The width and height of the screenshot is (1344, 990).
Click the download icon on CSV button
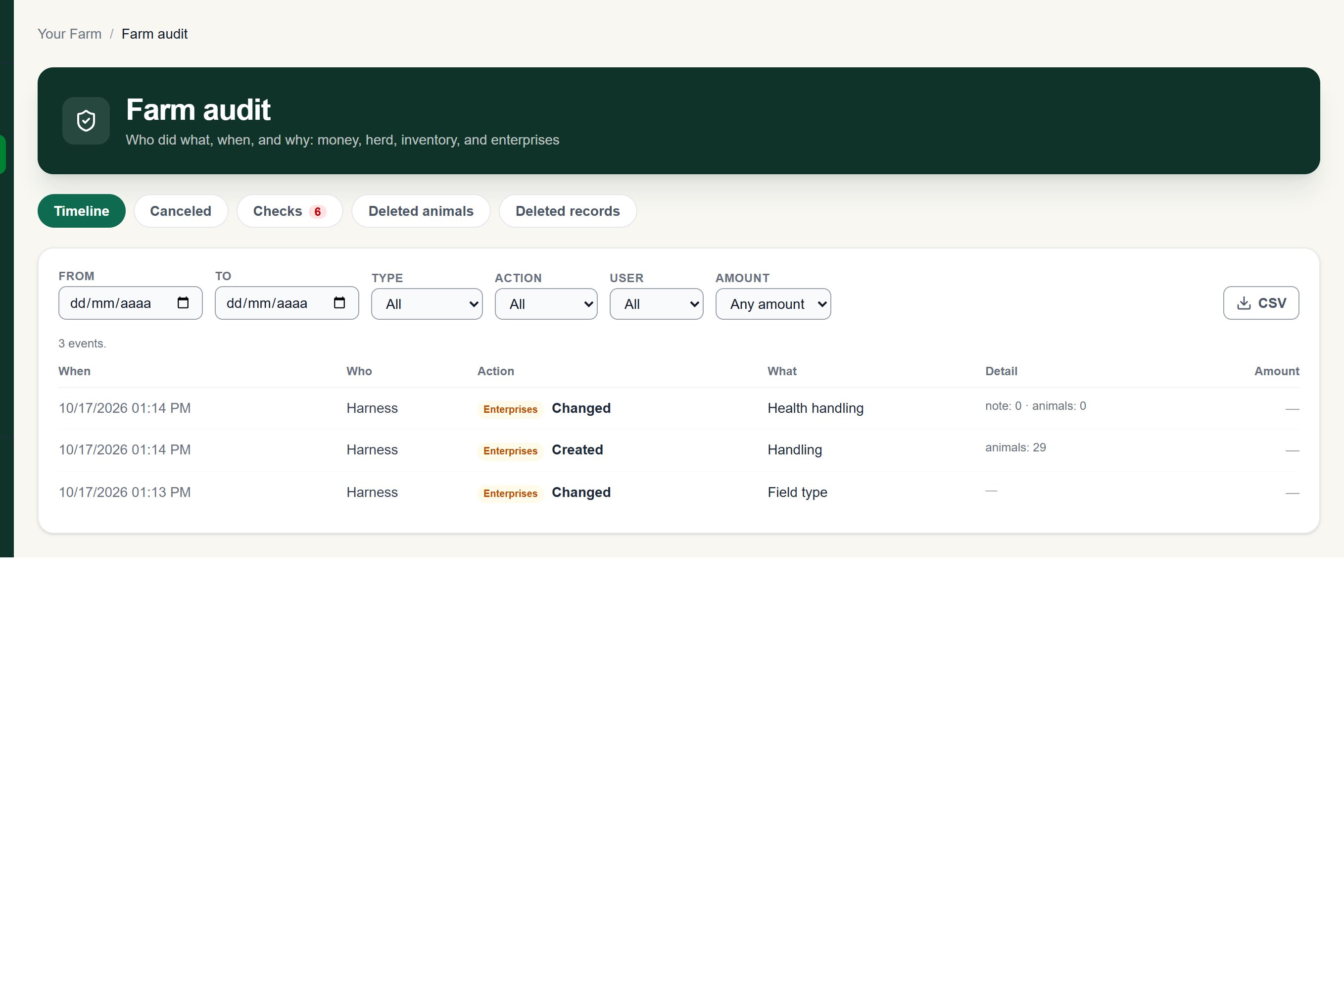[1244, 303]
